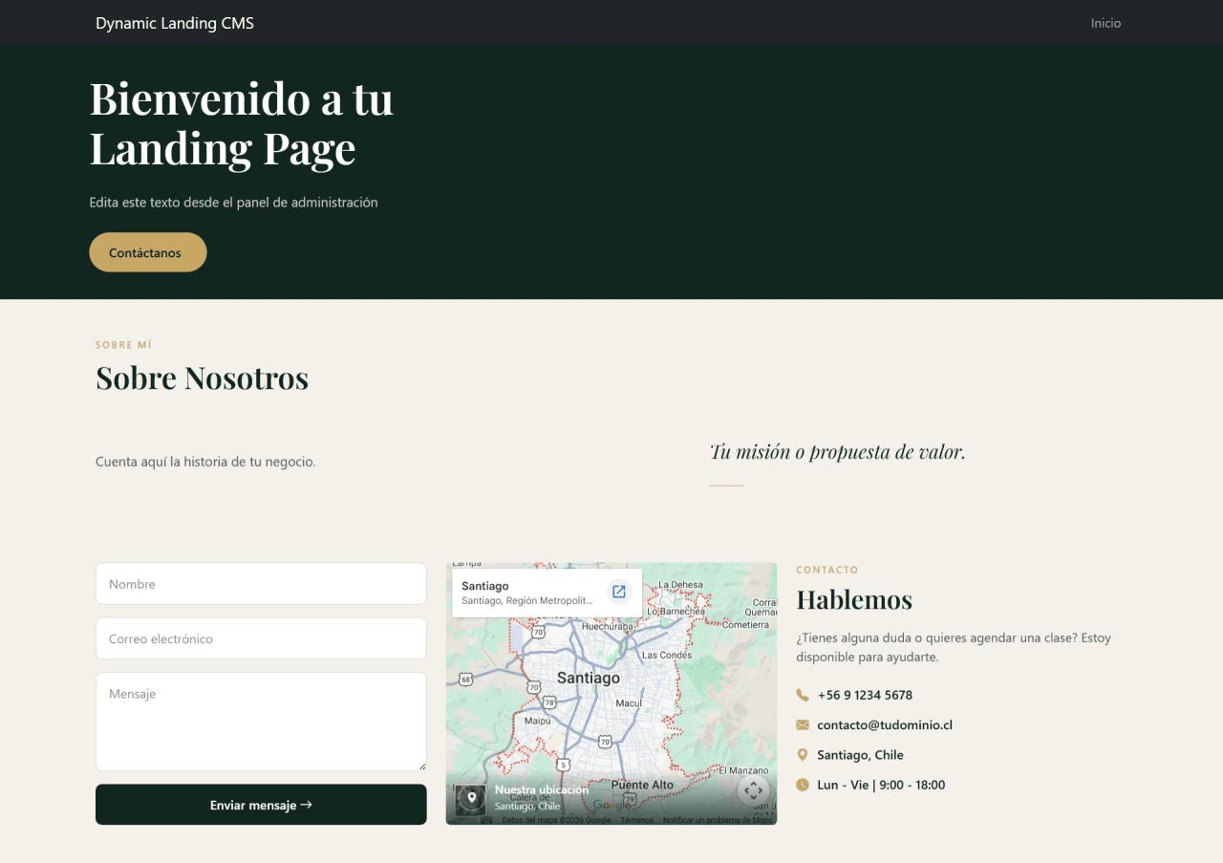Click the map camera controls compass icon
The height and width of the screenshot is (863, 1223).
(753, 790)
